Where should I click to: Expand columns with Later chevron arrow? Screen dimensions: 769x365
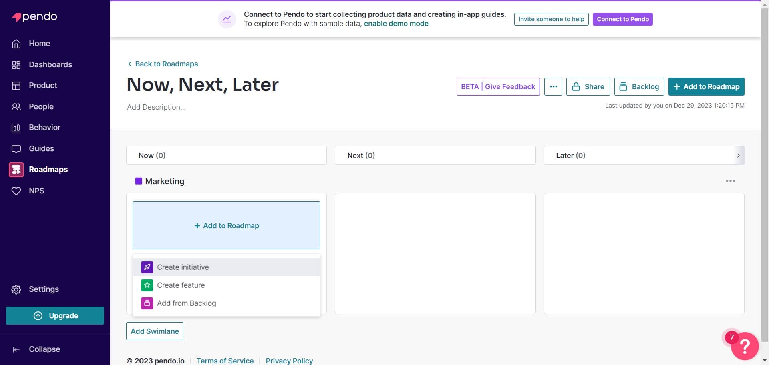pos(738,156)
